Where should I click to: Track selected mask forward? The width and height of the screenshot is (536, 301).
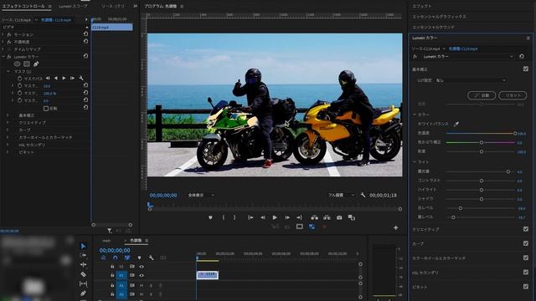pos(64,78)
